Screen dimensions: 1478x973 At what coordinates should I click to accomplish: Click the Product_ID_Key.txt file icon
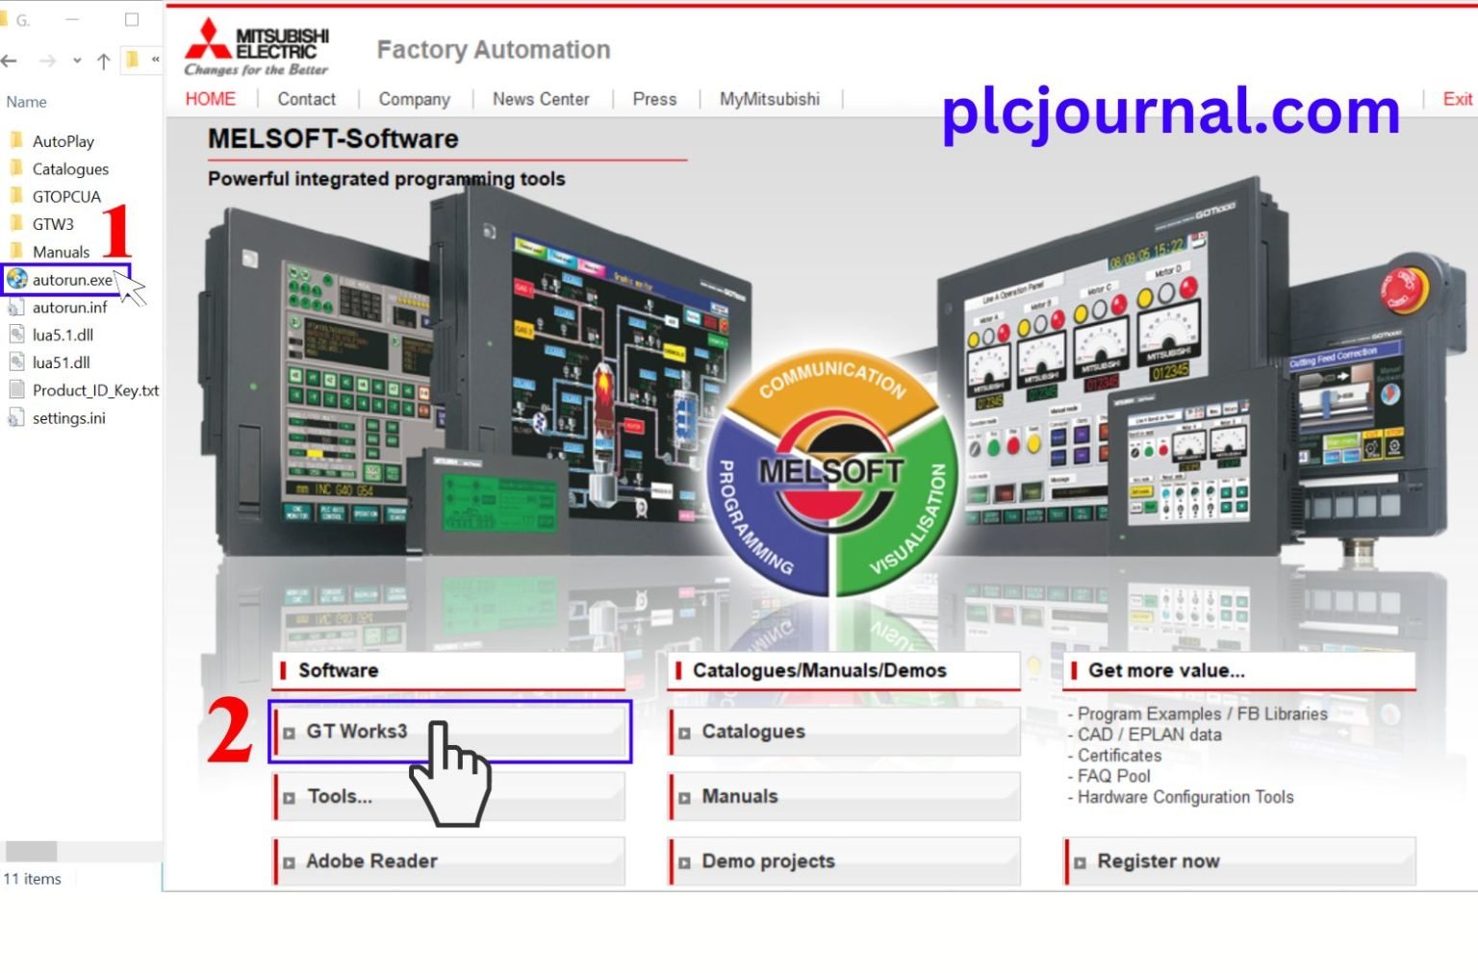coord(16,390)
